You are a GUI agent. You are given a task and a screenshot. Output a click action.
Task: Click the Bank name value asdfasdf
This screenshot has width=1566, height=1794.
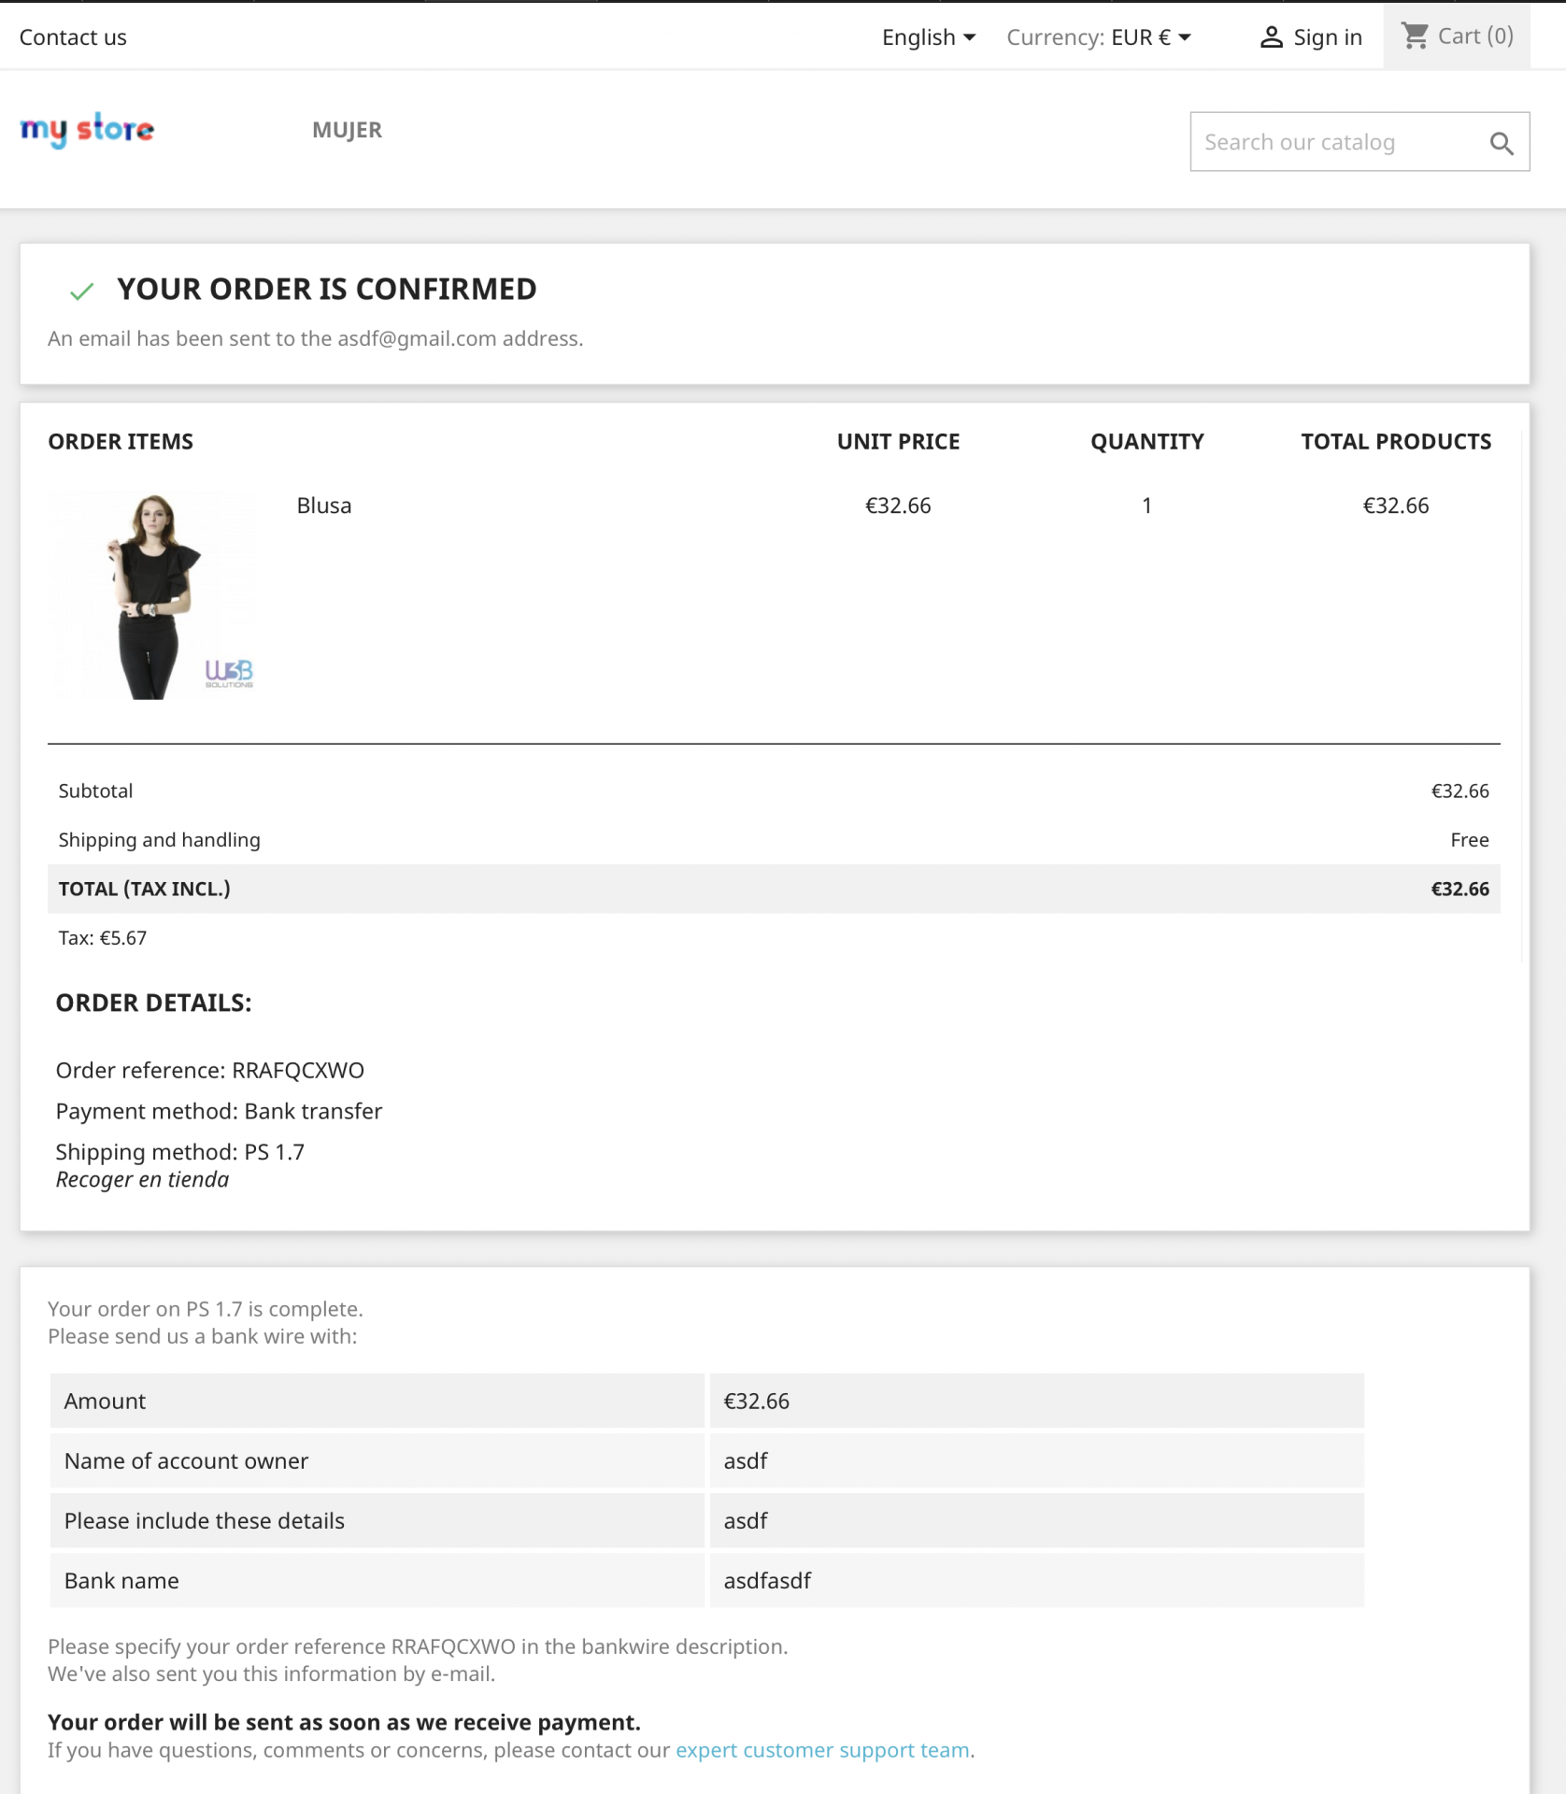[x=767, y=1581]
